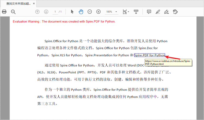Open the Spire.PDF for Python hyperlink
The height and width of the screenshot is (120, 204).
click(150, 55)
